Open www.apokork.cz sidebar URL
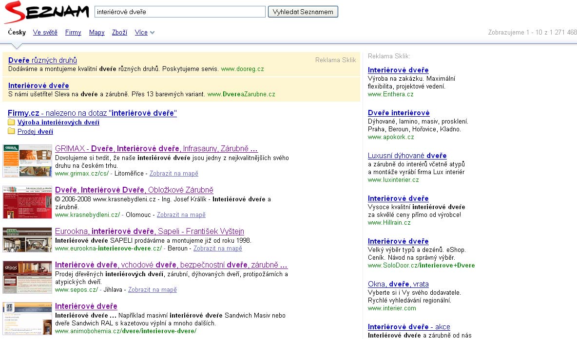Screen dimensions: 577x339 (391, 137)
